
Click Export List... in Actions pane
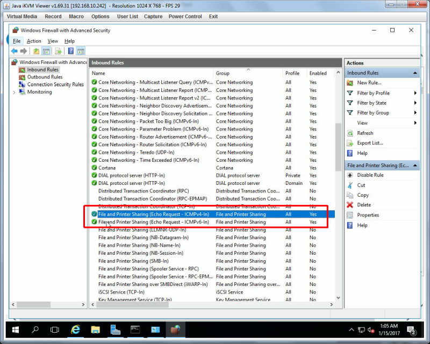[370, 143]
